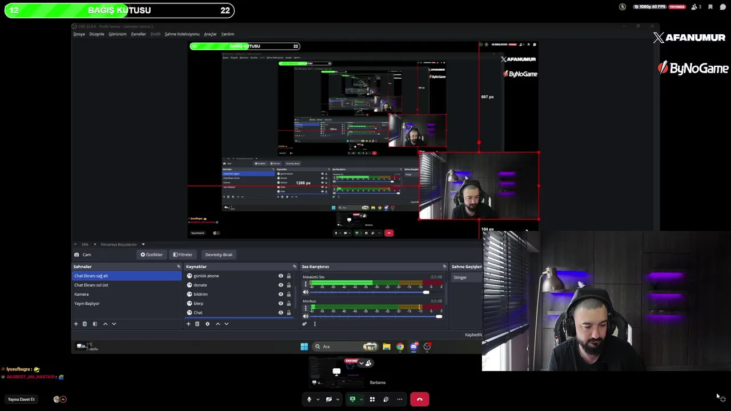
Task: Open the soundboard icon in the Discord call bar
Action: 386,399
